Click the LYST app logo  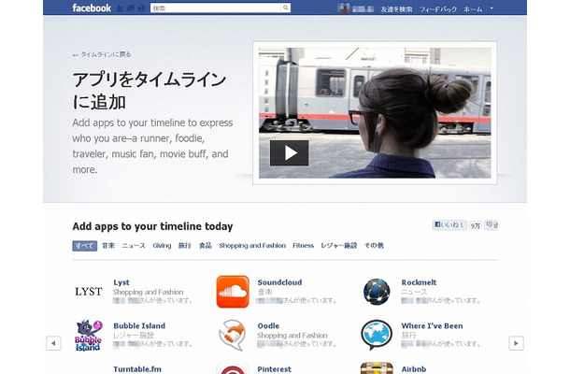click(x=89, y=292)
